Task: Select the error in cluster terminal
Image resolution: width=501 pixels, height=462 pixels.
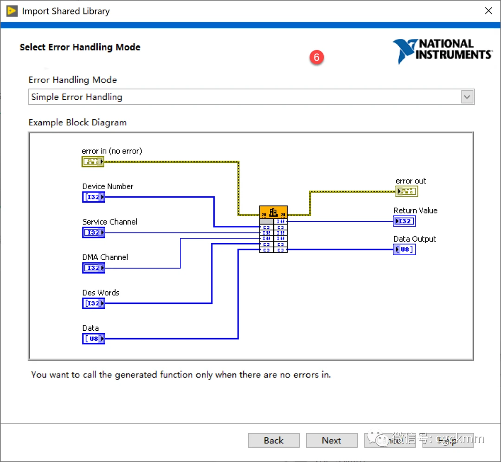Action: coord(93,161)
